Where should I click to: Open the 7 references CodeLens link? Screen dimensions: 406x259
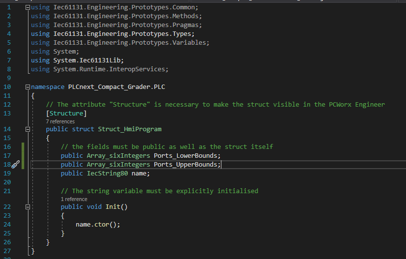click(x=60, y=121)
